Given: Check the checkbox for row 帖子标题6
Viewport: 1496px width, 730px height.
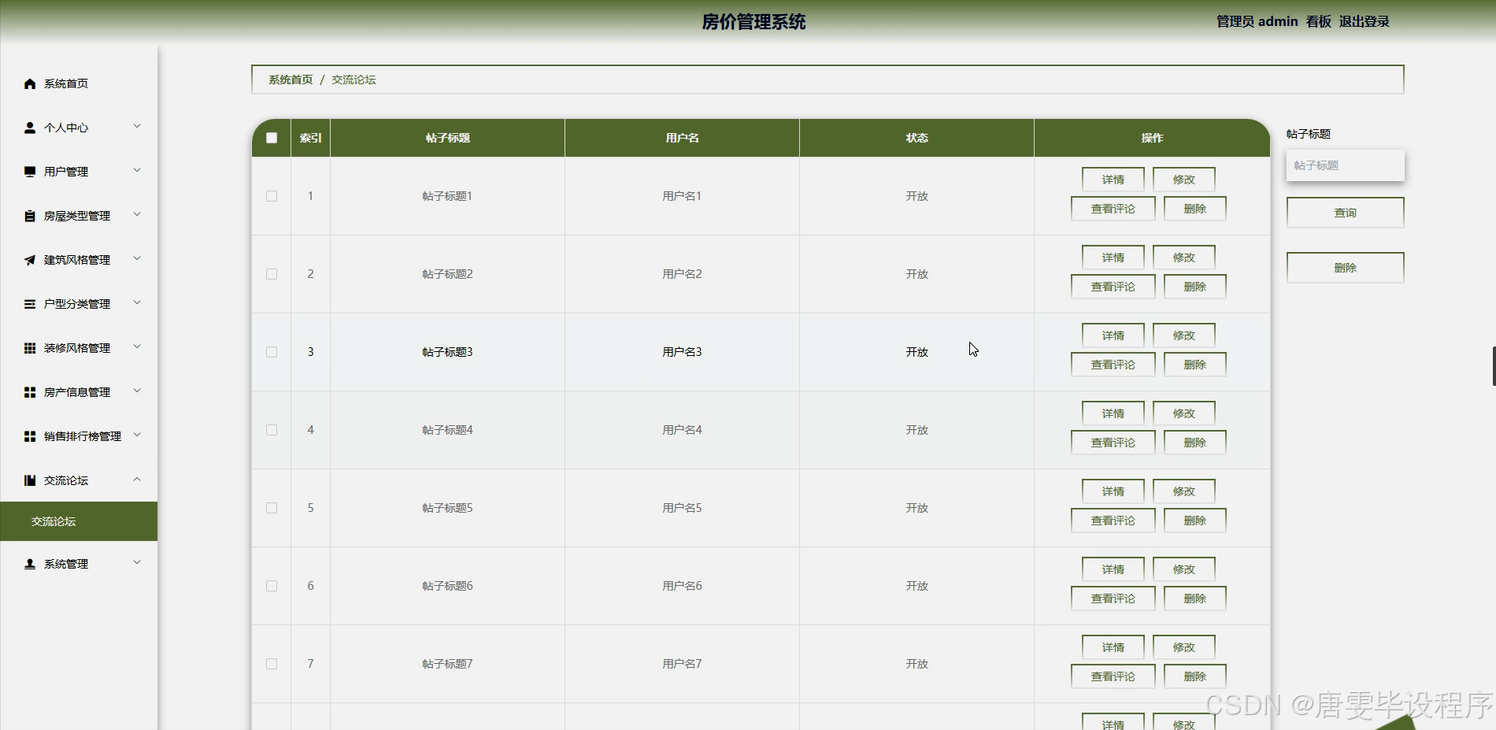Looking at the screenshot, I should coord(272,586).
